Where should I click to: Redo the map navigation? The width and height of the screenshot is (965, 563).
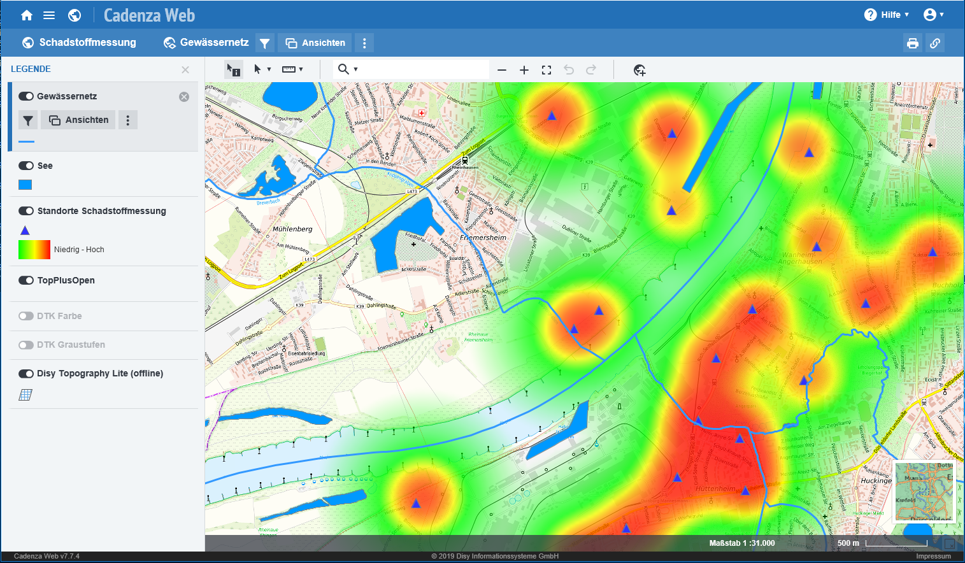point(591,70)
